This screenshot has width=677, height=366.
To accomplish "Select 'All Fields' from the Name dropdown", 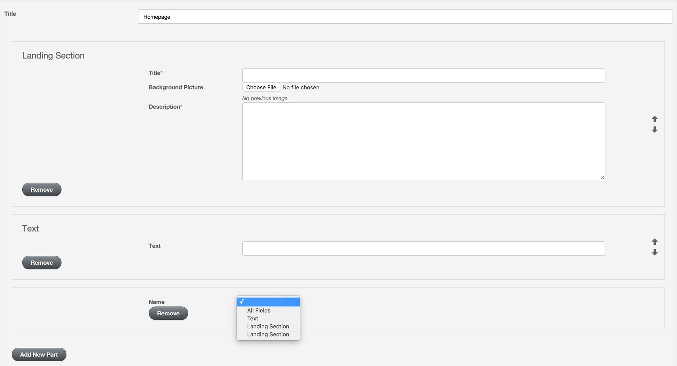I will (259, 310).
